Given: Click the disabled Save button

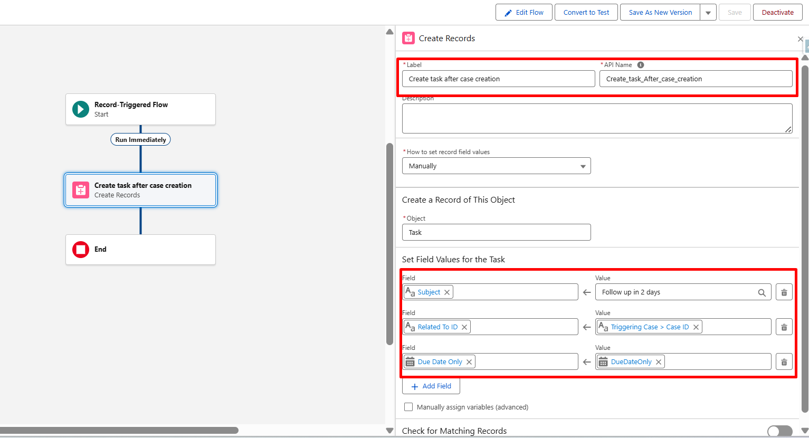Looking at the screenshot, I should (735, 13).
